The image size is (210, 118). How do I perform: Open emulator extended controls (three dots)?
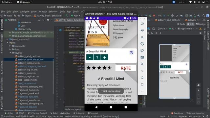pyautogui.click(x=142, y=91)
